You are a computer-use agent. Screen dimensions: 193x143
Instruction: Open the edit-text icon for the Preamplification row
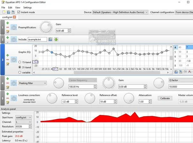click(x=8, y=32)
